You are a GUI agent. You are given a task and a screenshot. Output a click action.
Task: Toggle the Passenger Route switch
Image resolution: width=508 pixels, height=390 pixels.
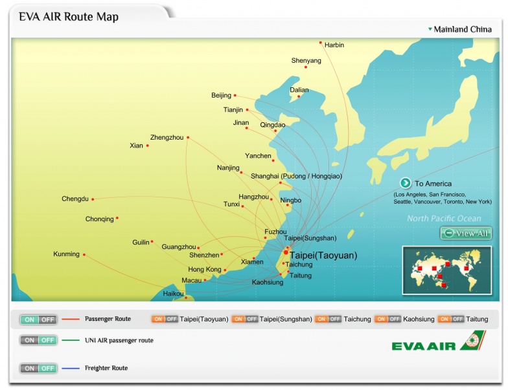click(39, 320)
